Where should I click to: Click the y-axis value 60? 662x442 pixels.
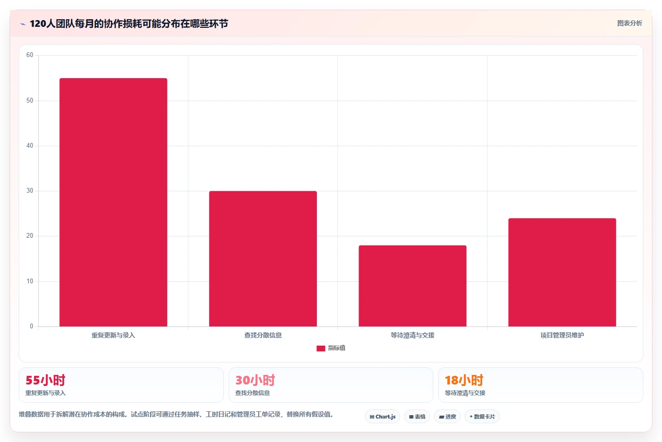[30, 55]
